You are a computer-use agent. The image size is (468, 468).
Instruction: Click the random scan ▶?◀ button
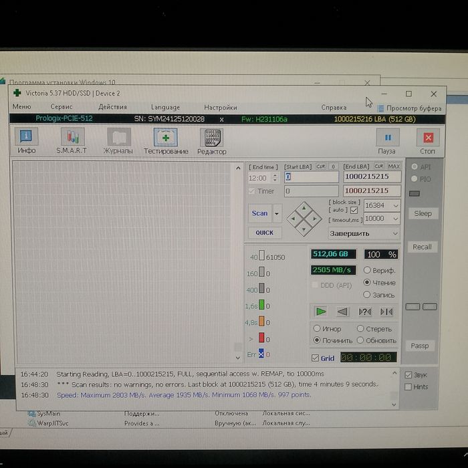364,312
